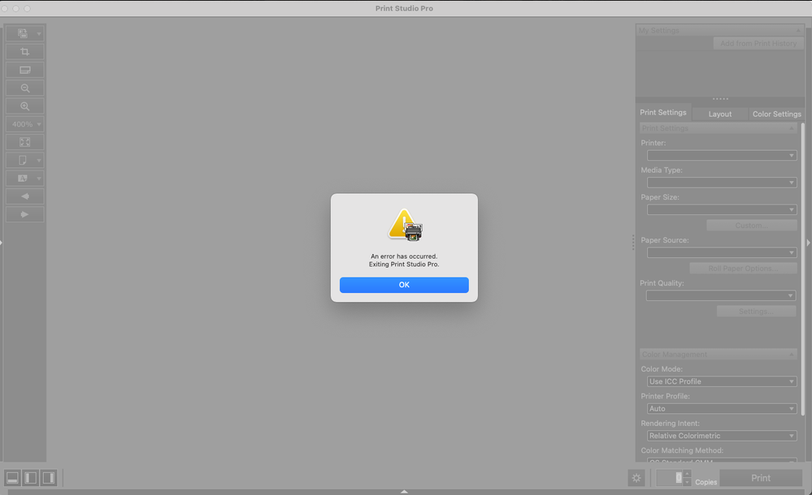Go to previous image with left arrow

[x=25, y=196]
